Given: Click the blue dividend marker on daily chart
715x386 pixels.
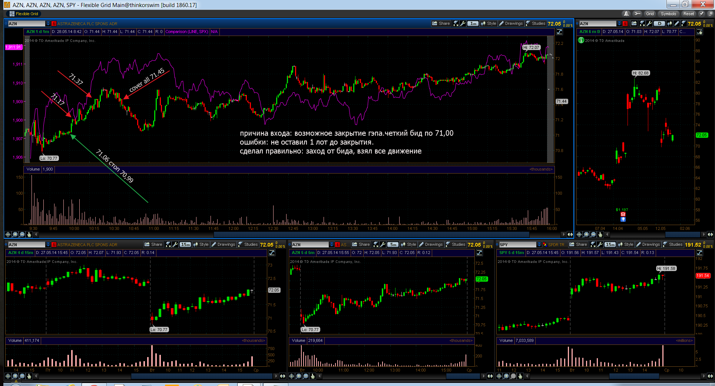Looking at the screenshot, I should (x=623, y=219).
